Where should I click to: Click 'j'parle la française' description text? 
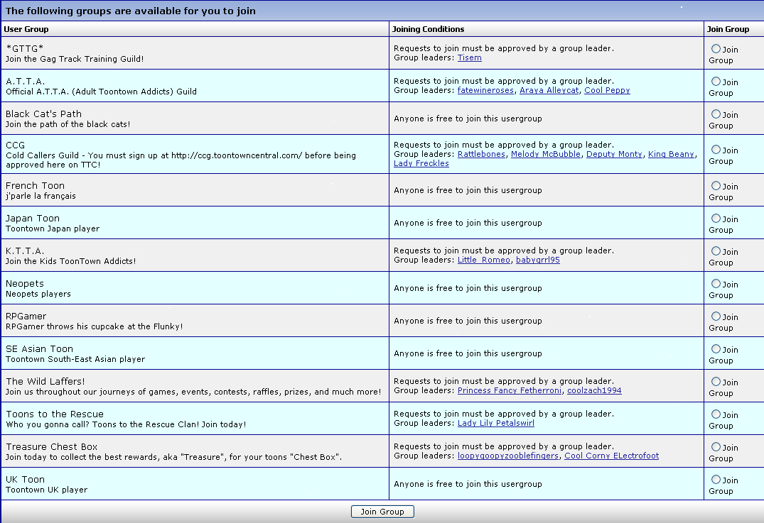pyautogui.click(x=41, y=196)
